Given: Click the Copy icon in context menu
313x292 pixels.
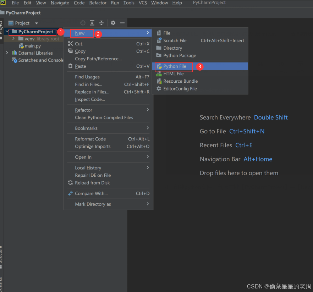Looking at the screenshot, I should pyautogui.click(x=70, y=51).
